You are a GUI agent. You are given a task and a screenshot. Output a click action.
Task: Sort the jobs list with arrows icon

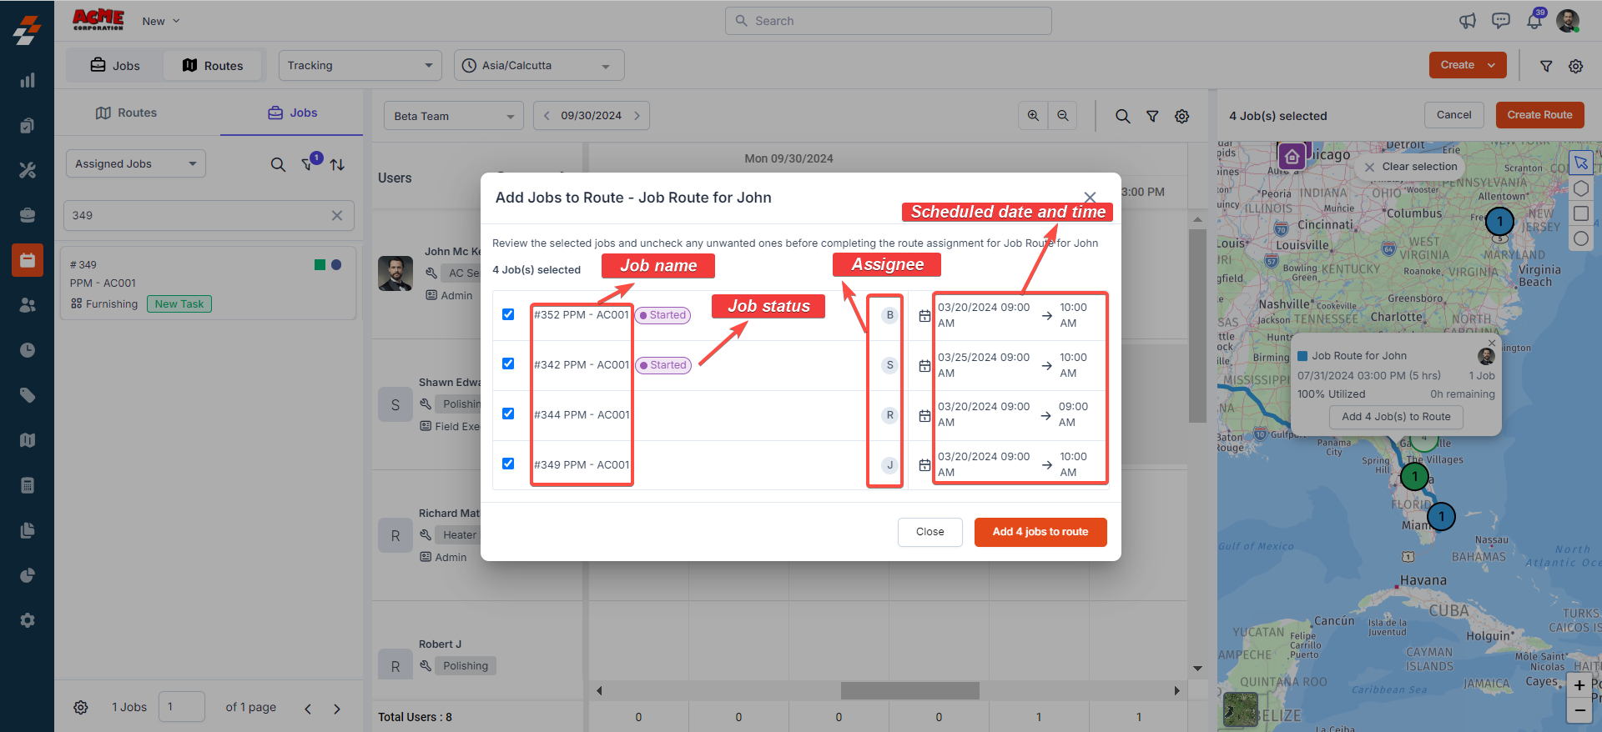click(337, 165)
